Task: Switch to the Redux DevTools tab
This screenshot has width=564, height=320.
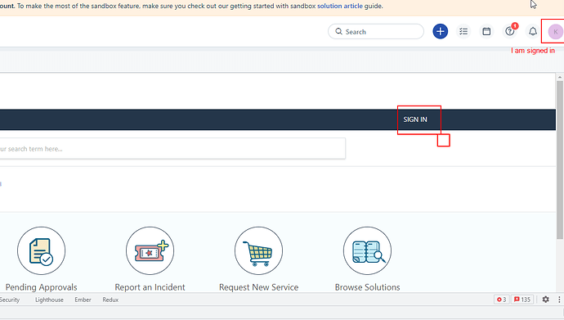Action: tap(110, 300)
